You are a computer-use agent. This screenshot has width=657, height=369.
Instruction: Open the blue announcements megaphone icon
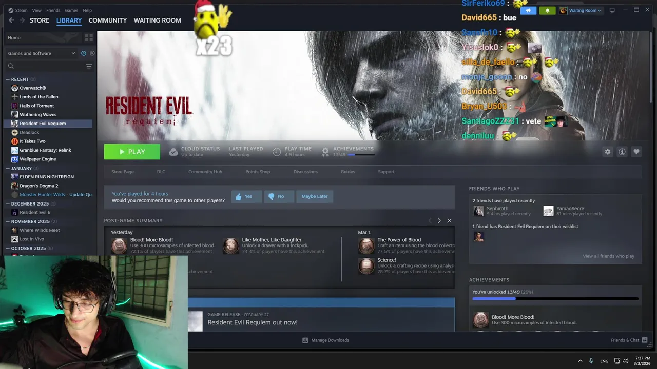(x=528, y=10)
